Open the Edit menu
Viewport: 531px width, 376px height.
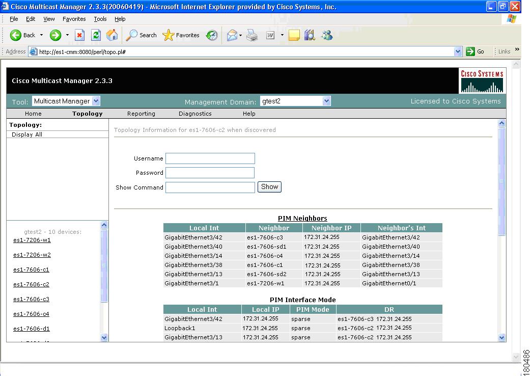tap(31, 19)
